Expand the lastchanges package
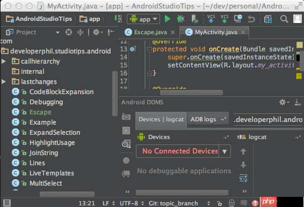 click(x=3, y=82)
